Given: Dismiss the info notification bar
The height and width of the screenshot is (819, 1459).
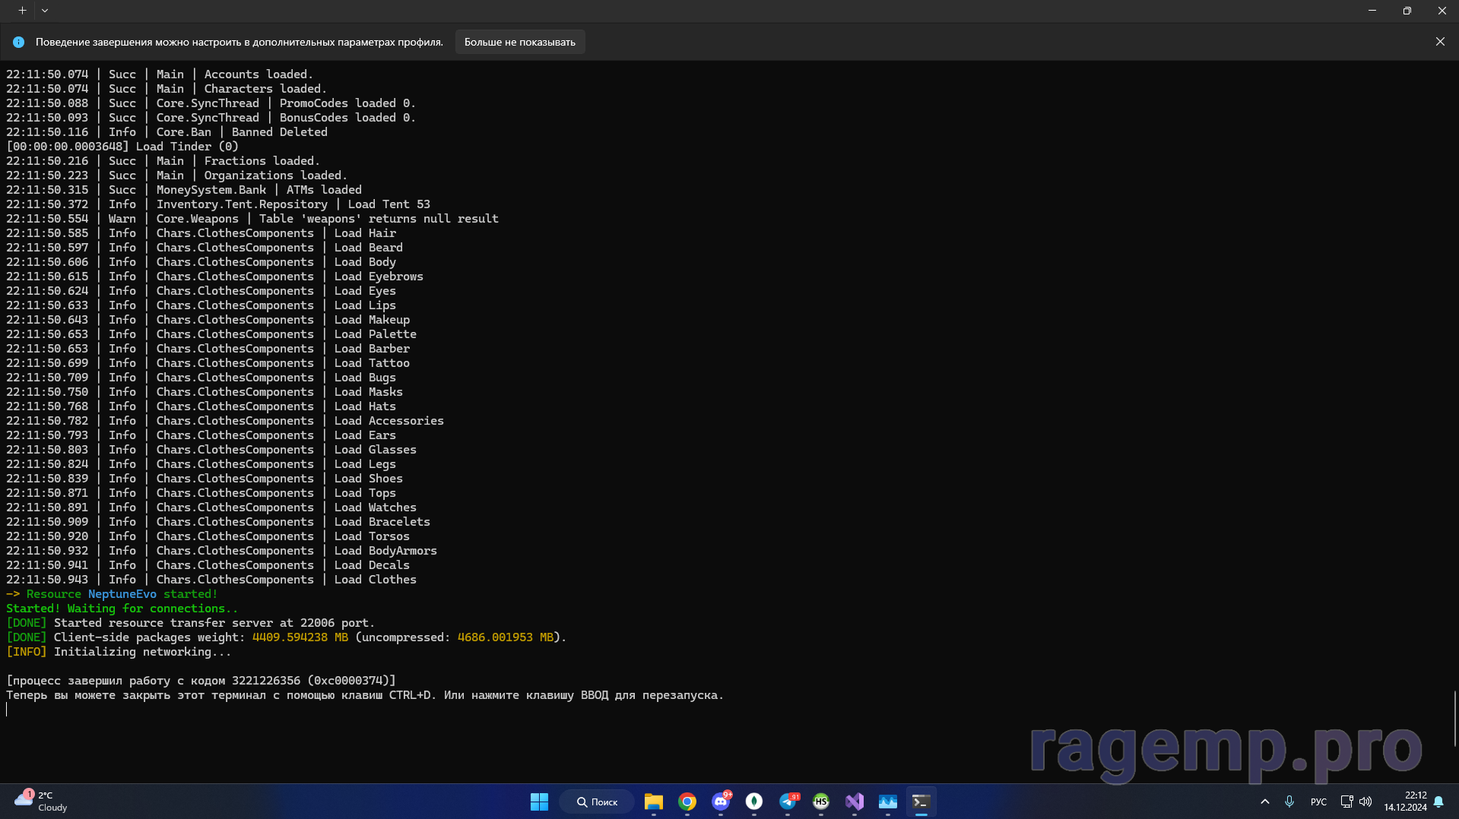Looking at the screenshot, I should (x=1439, y=42).
